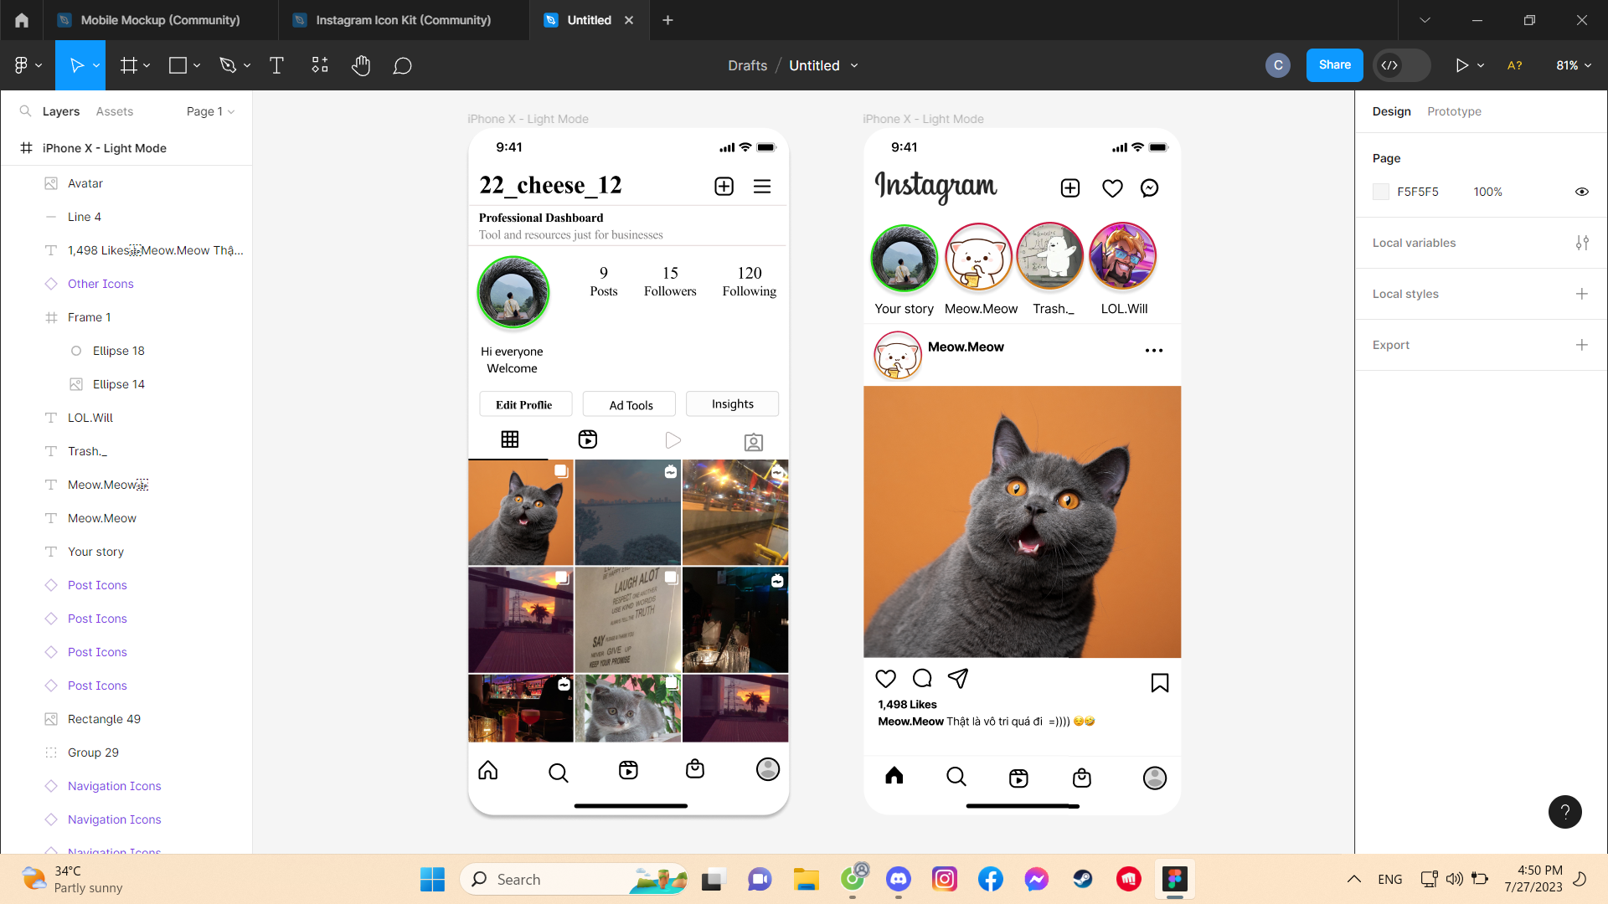Viewport: 1608px width, 904px height.
Task: Open the Drafts breadcrumb link
Action: 747,65
